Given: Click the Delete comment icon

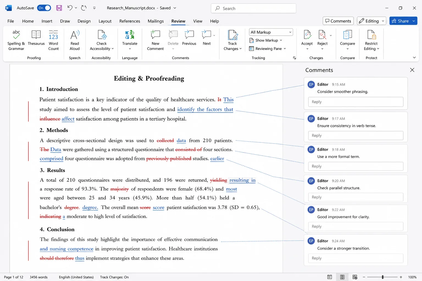Looking at the screenshot, I should (x=173, y=35).
